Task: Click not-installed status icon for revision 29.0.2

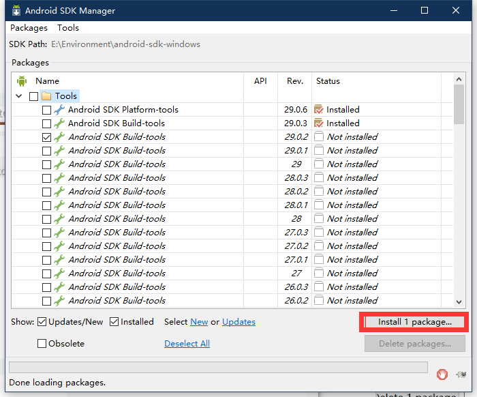Action: coord(318,136)
